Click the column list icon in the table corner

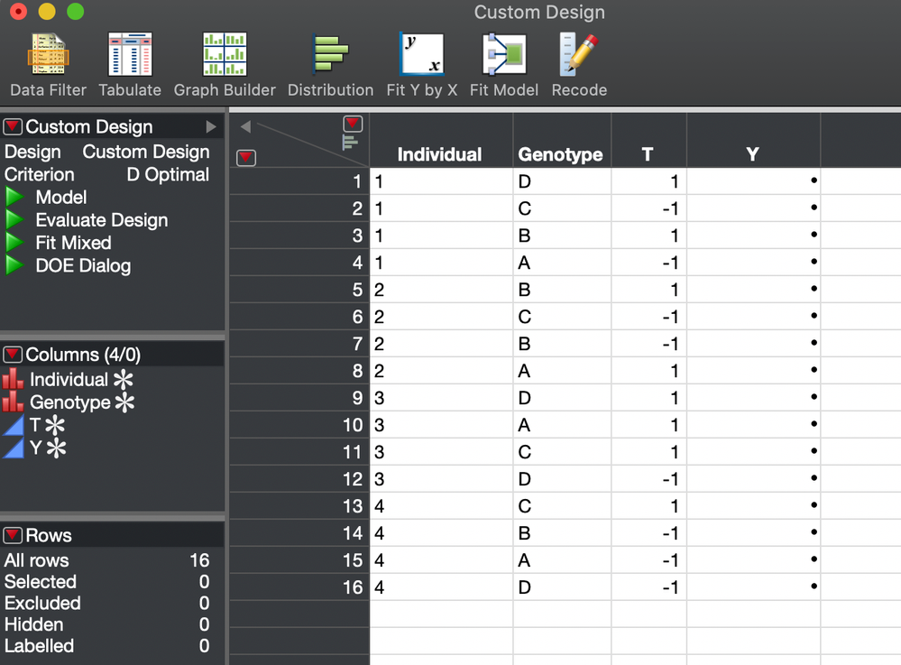[x=350, y=142]
